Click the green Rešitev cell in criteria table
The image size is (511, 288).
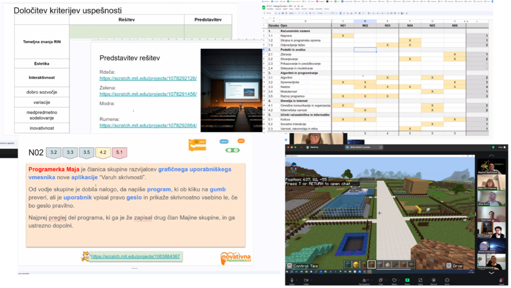pyautogui.click(x=126, y=32)
